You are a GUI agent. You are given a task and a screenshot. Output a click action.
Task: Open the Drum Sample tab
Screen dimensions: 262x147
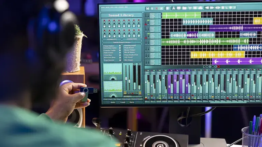click(126, 99)
